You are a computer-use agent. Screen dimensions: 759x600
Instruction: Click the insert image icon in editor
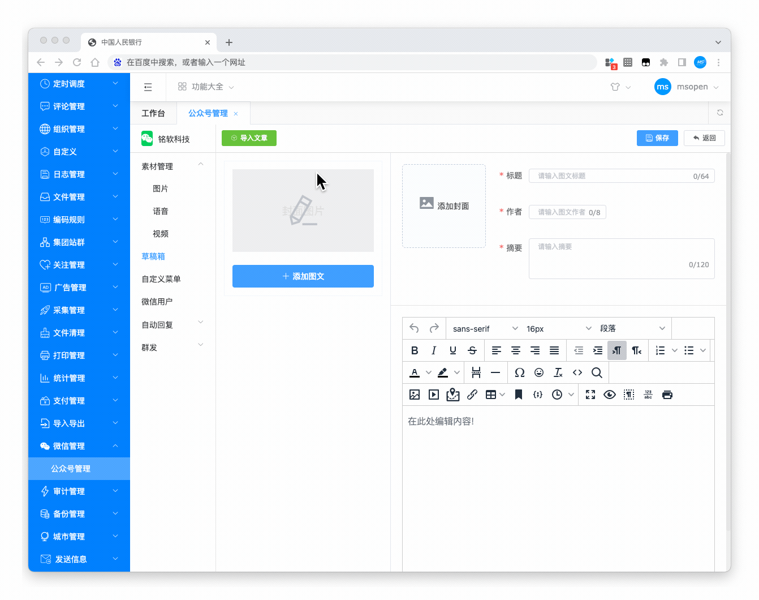click(415, 395)
